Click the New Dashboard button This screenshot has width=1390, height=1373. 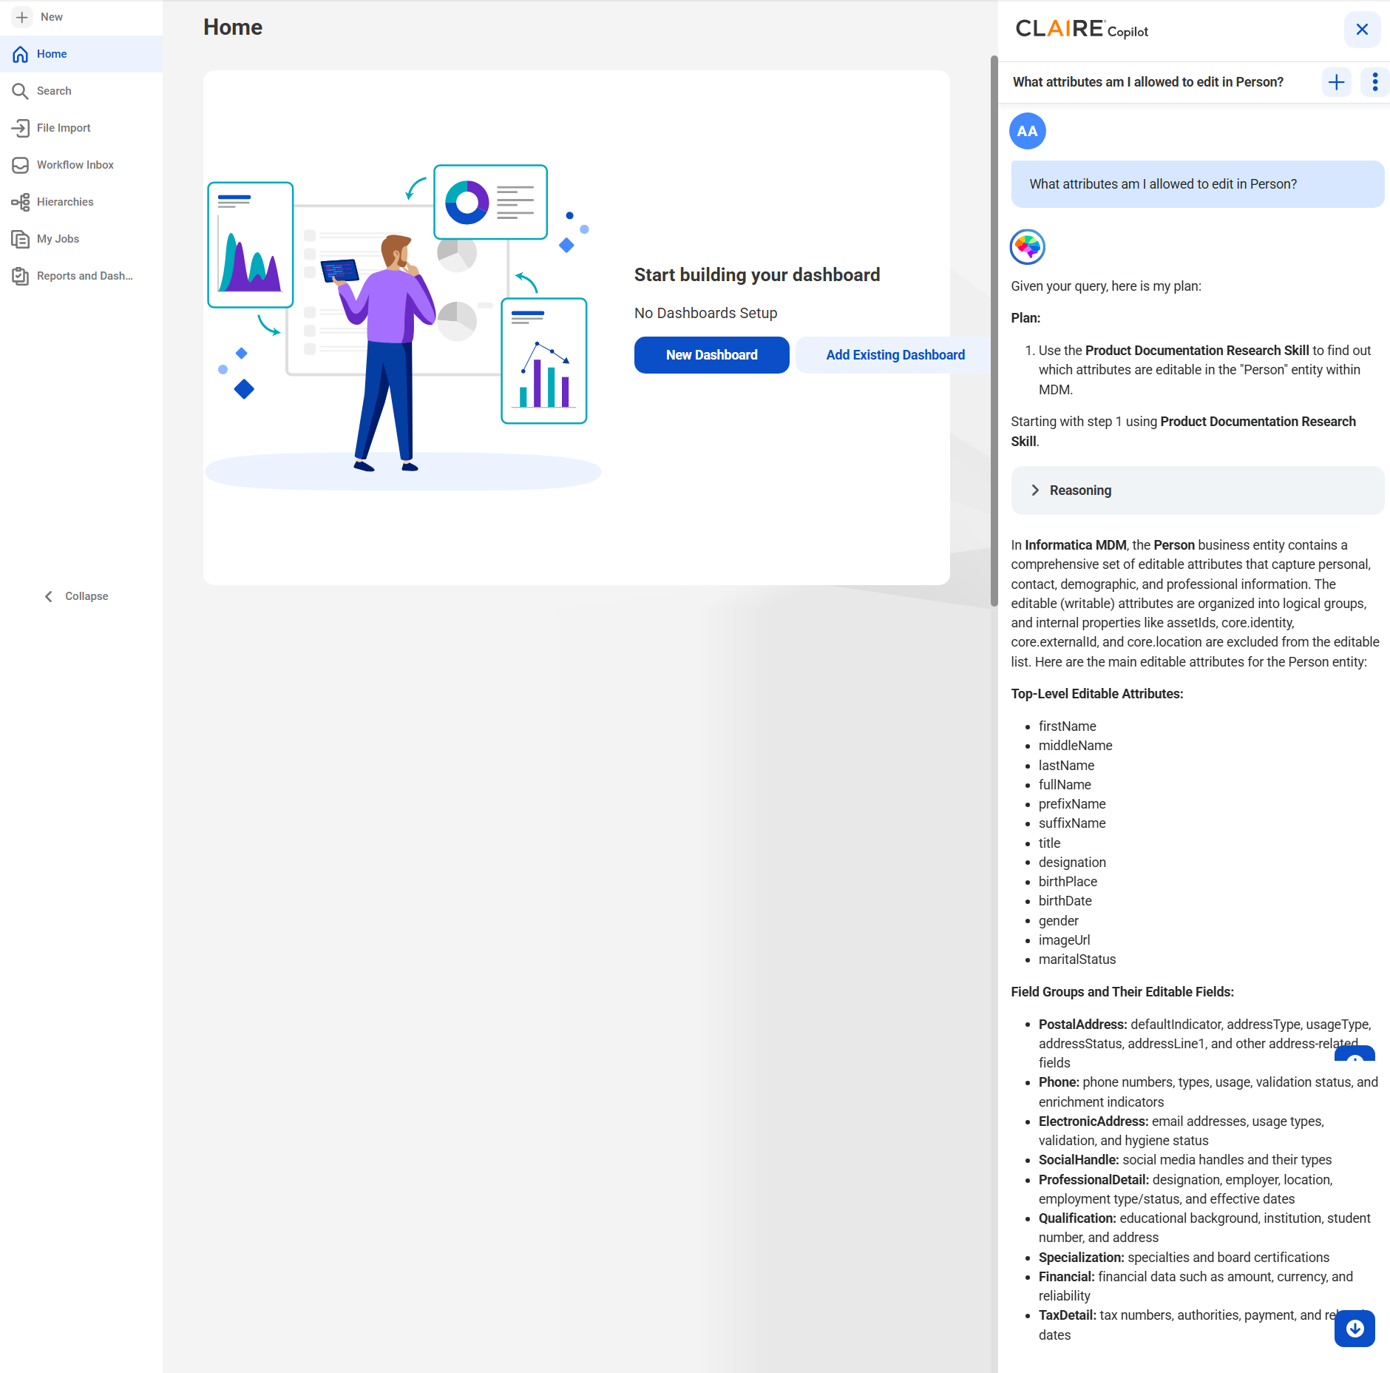tap(712, 355)
